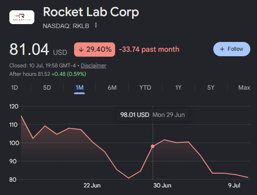Click the After hours 81.52 line
The image size is (257, 195).
coord(48,74)
